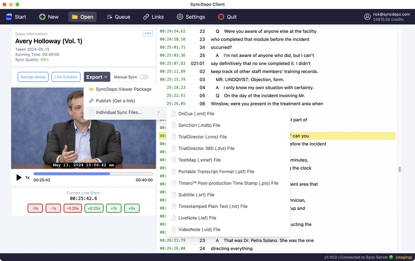
Task: Click the Sanction file icon
Action: click(x=174, y=125)
